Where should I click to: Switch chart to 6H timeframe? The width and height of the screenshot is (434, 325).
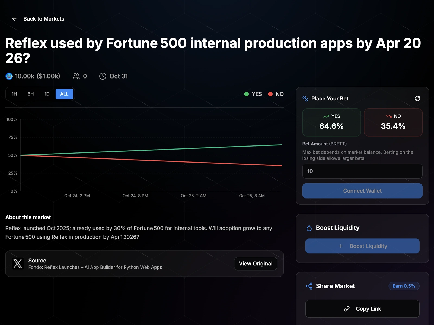click(31, 94)
